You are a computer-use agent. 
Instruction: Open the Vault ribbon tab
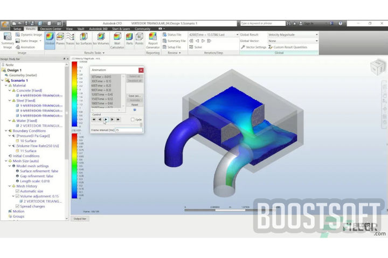pos(81,29)
